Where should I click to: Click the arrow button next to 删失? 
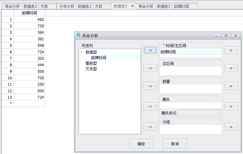pyautogui.click(x=150, y=106)
